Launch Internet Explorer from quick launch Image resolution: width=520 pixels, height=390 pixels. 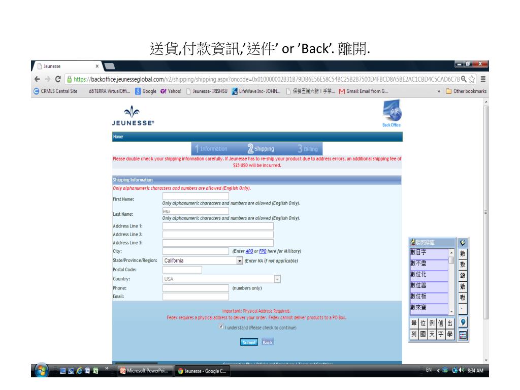point(79,371)
